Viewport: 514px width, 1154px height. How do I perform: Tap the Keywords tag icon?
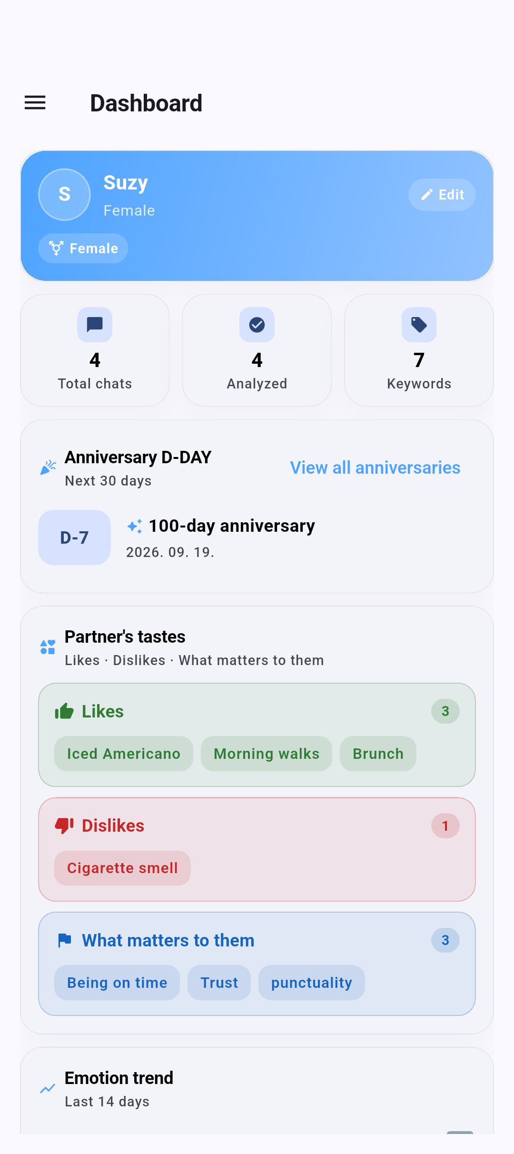pyautogui.click(x=419, y=325)
